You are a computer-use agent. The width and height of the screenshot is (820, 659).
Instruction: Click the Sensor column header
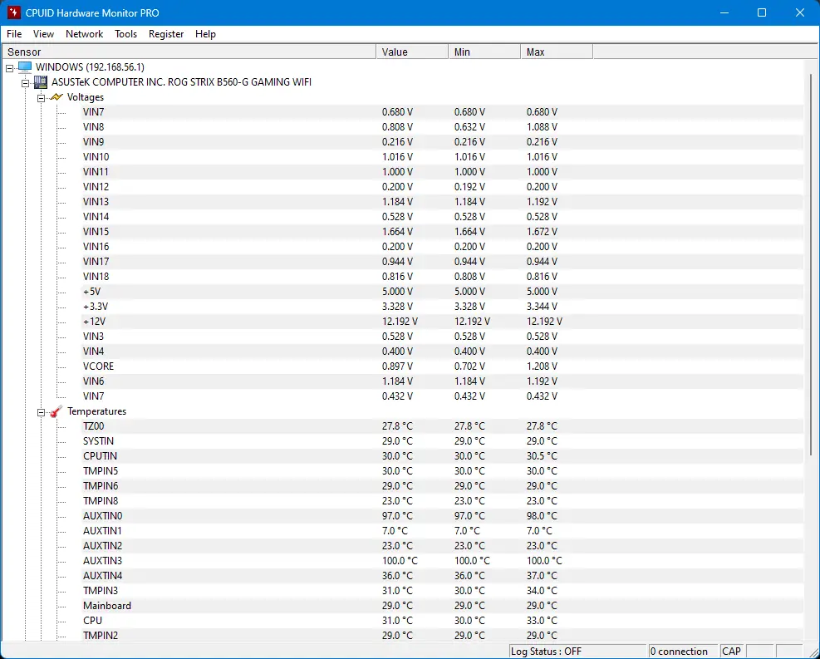[189, 52]
